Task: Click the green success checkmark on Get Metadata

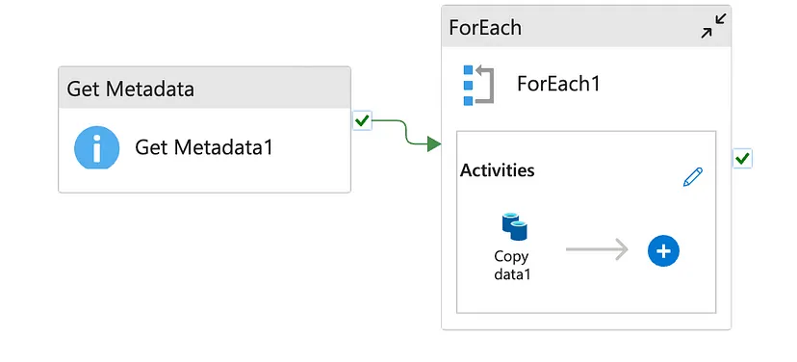Action: [x=362, y=121]
